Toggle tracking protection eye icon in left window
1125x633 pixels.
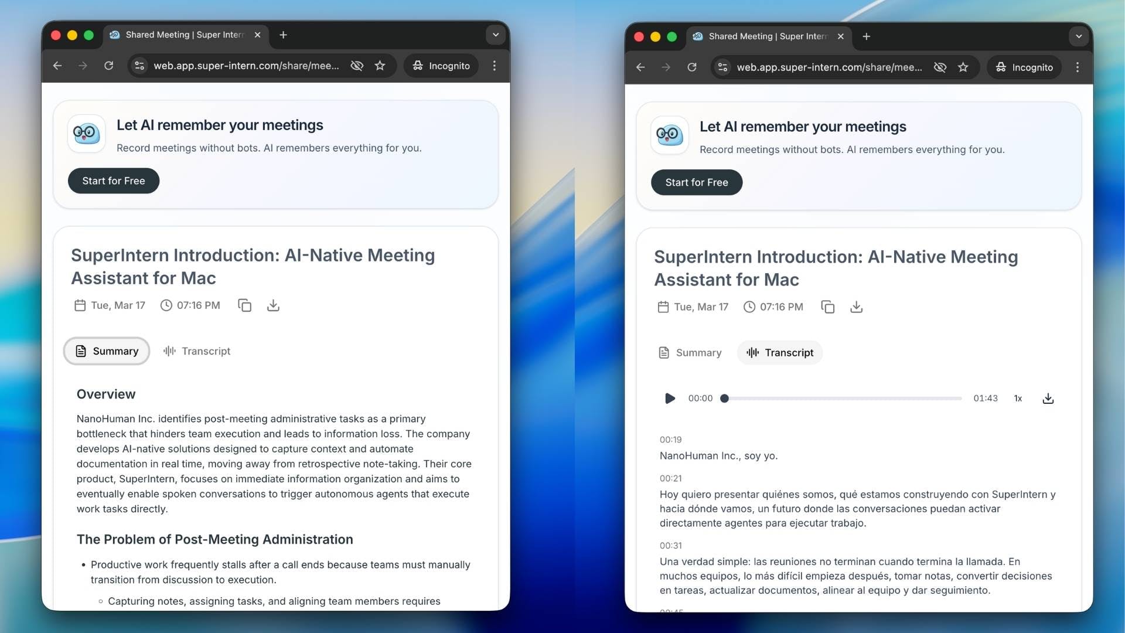point(357,66)
